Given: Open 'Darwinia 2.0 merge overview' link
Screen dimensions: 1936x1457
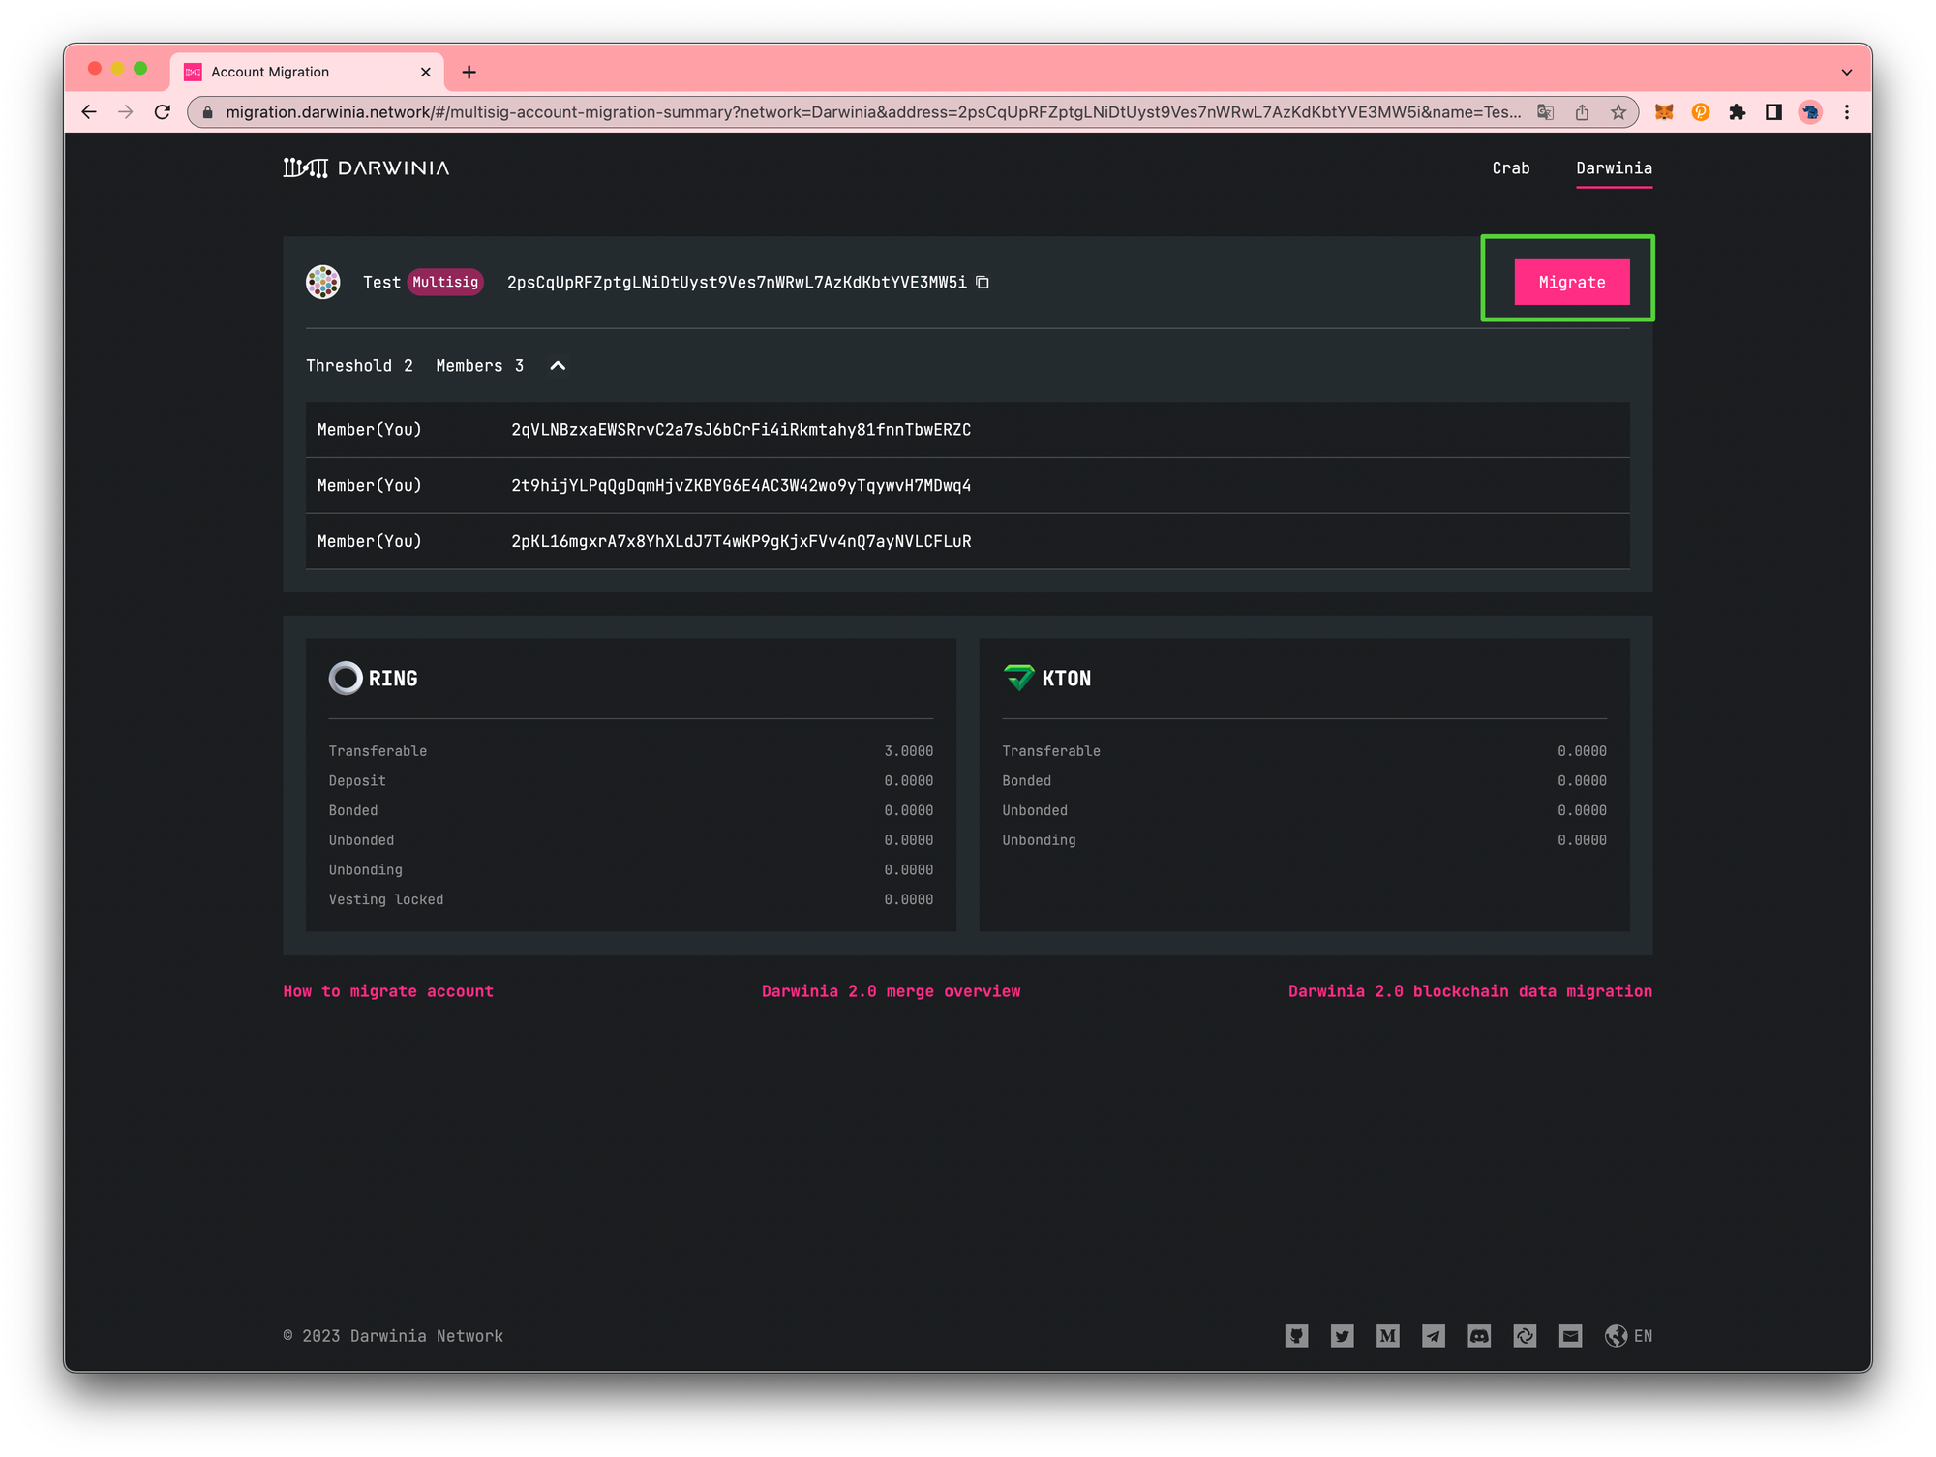Looking at the screenshot, I should (891, 991).
